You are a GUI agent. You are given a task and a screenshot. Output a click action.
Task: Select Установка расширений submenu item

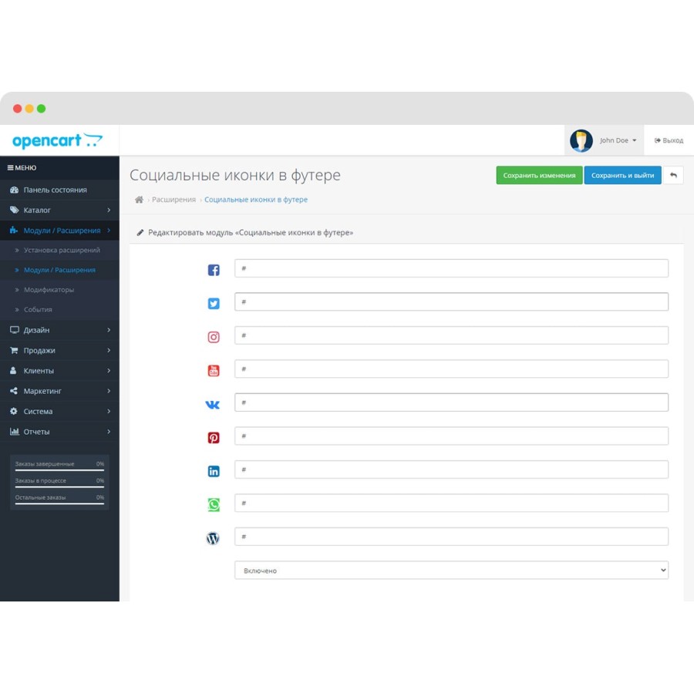[59, 250]
